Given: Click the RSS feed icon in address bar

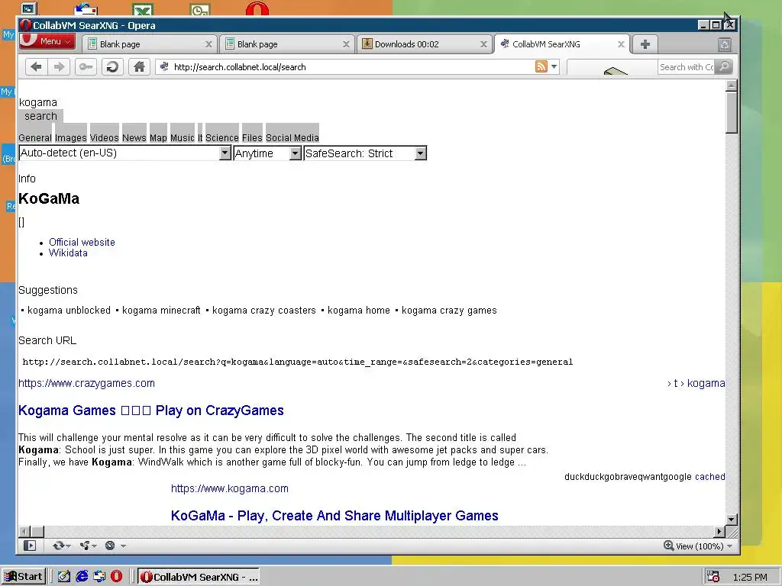Looking at the screenshot, I should pyautogui.click(x=541, y=66).
